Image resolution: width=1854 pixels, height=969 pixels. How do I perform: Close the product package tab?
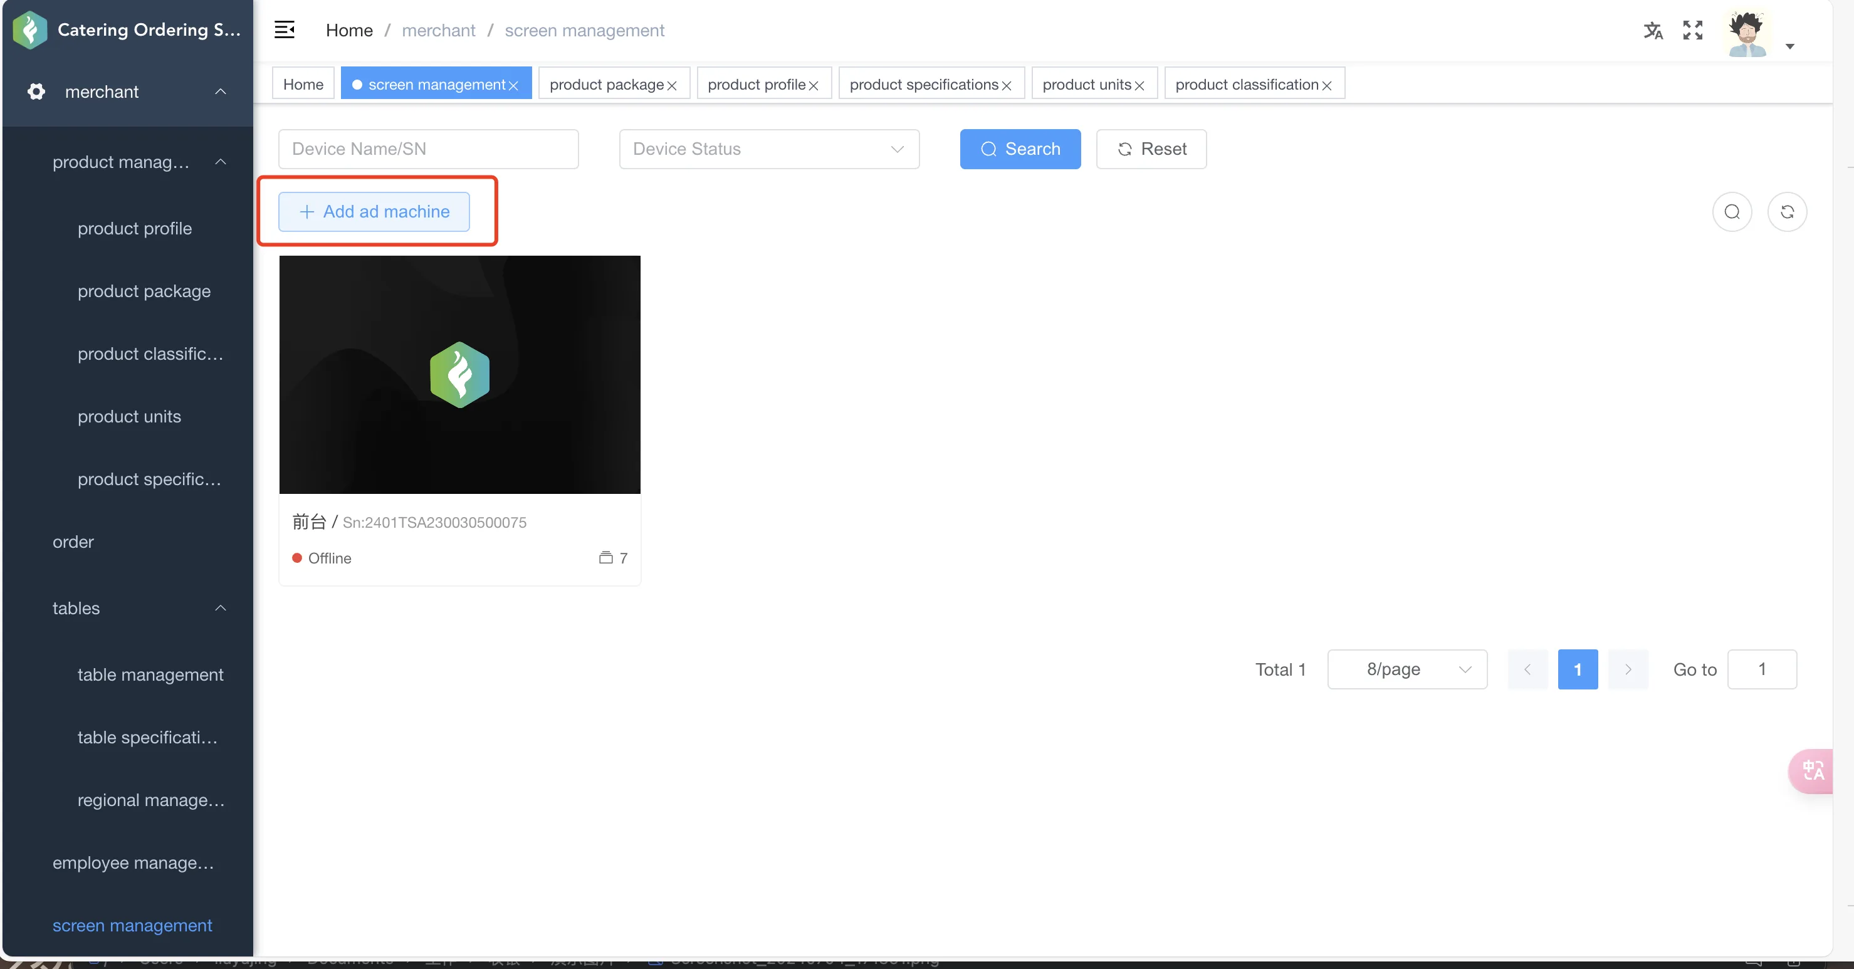click(671, 86)
